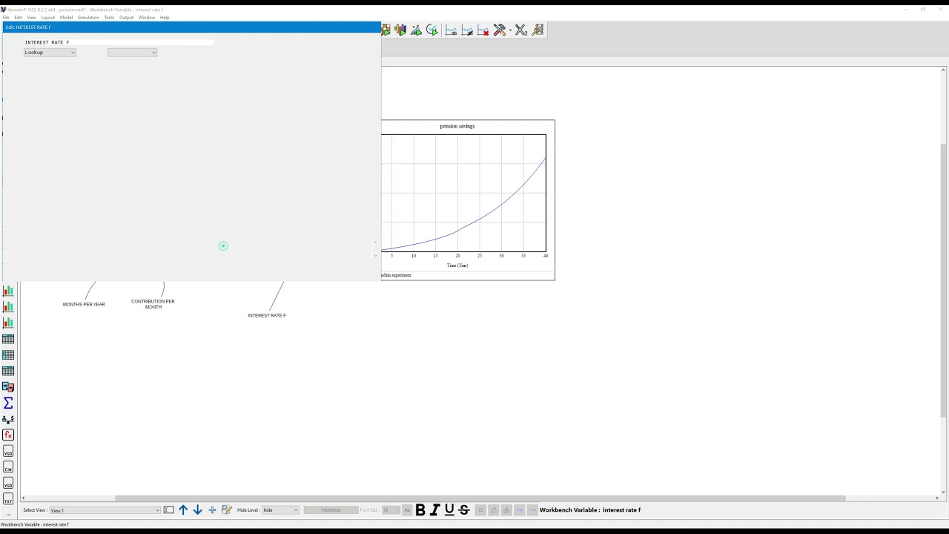Click the X2 subscript toolbar icon
The width and height of the screenshot is (949, 534).
tap(521, 30)
